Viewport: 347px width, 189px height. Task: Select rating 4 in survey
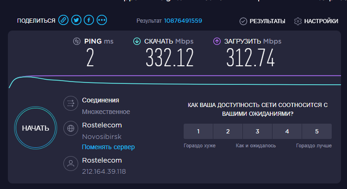click(x=287, y=132)
